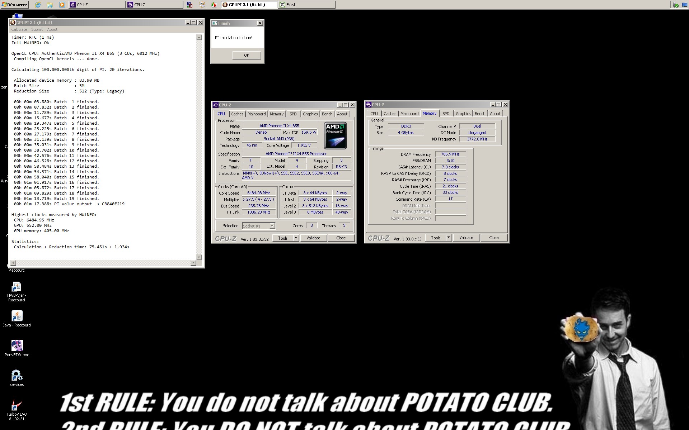The height and width of the screenshot is (430, 689).
Task: Click Close button in right CPU-Z window
Action: click(x=494, y=238)
